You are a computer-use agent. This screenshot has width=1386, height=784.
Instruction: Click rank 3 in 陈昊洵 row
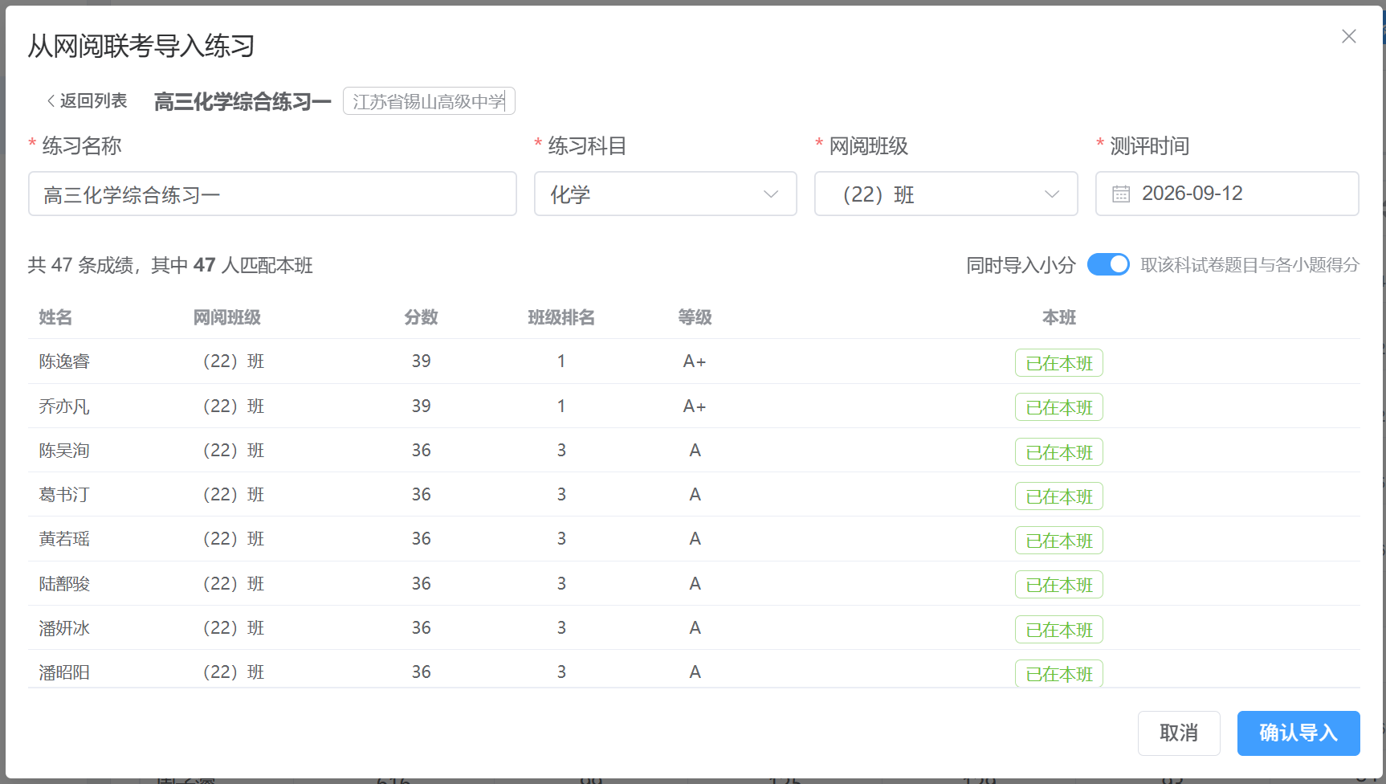(x=561, y=451)
